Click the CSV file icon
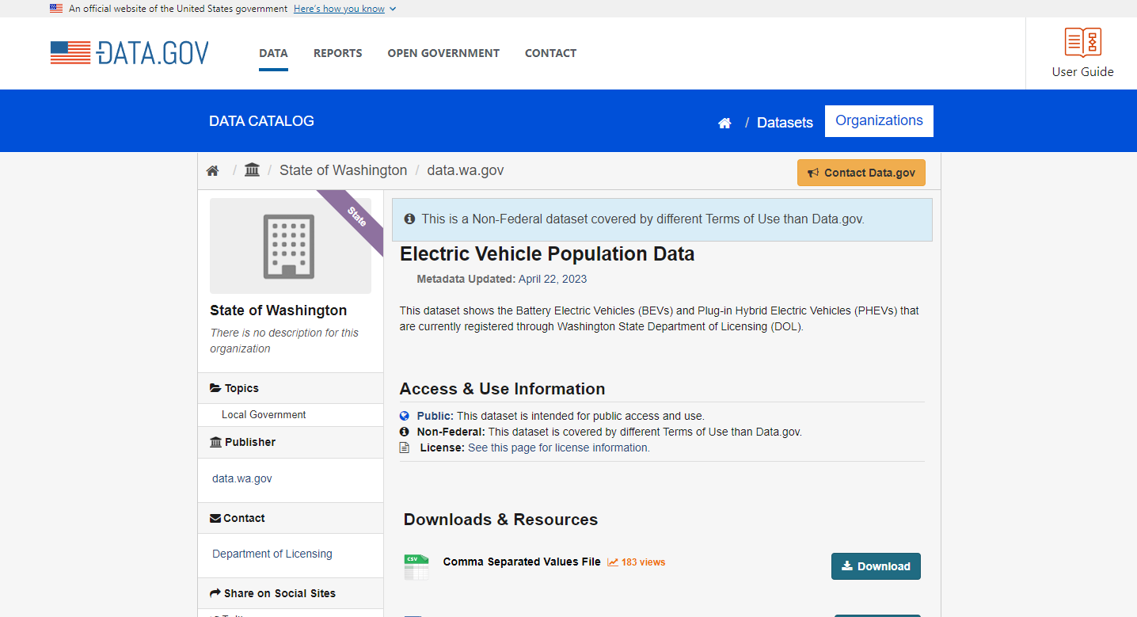 point(416,567)
